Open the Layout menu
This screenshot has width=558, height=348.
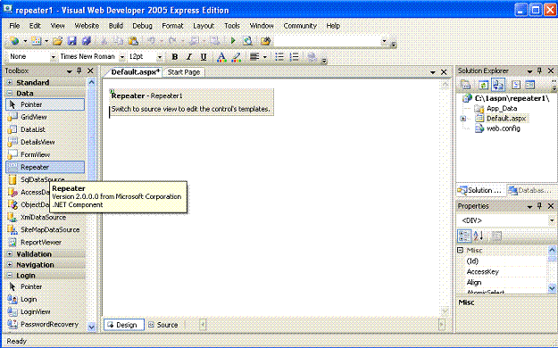pyautogui.click(x=204, y=26)
